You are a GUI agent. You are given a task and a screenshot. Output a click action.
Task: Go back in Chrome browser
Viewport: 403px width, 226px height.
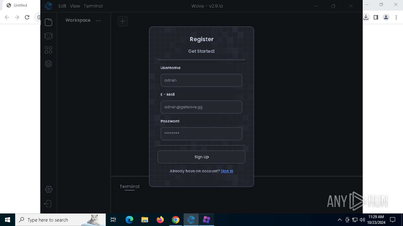coord(7,17)
